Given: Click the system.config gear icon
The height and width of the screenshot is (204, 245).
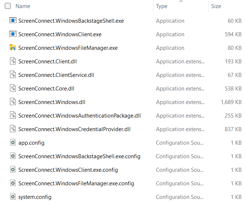Looking at the screenshot, I should 13,197.
